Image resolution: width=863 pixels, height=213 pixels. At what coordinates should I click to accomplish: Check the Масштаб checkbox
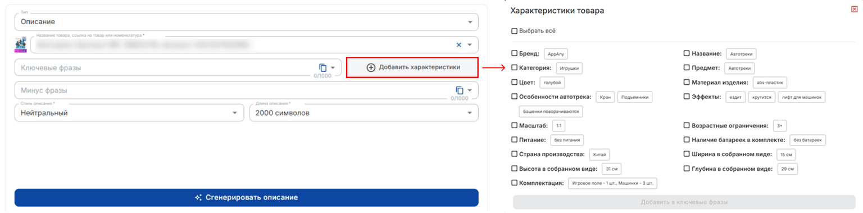pos(515,125)
